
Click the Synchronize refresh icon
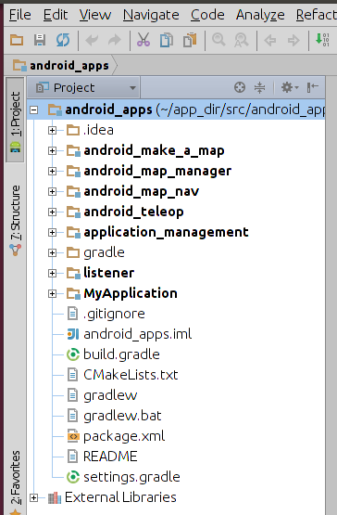(63, 40)
